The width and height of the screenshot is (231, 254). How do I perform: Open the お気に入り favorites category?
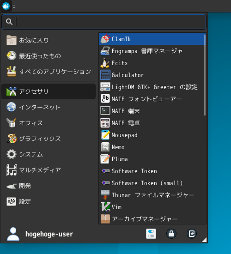coord(49,40)
